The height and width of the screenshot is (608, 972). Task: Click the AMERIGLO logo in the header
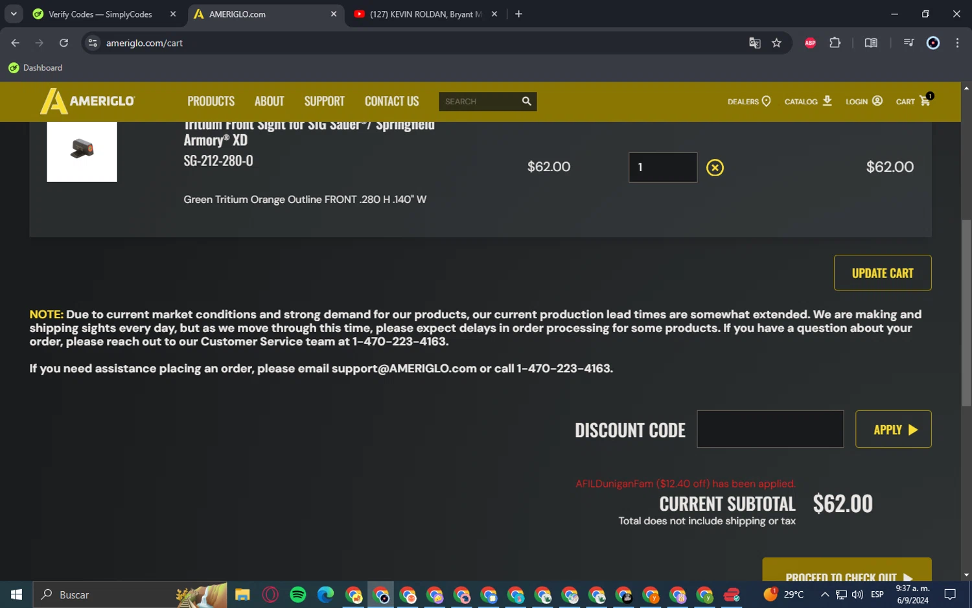[x=87, y=101]
